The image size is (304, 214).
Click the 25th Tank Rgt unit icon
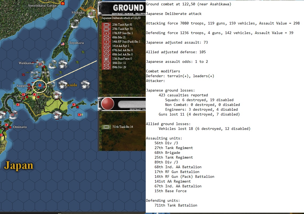(106, 25)
